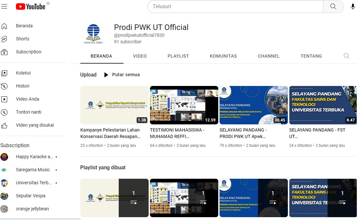
Task: Click the Putar semua play icon
Action: tap(106, 75)
